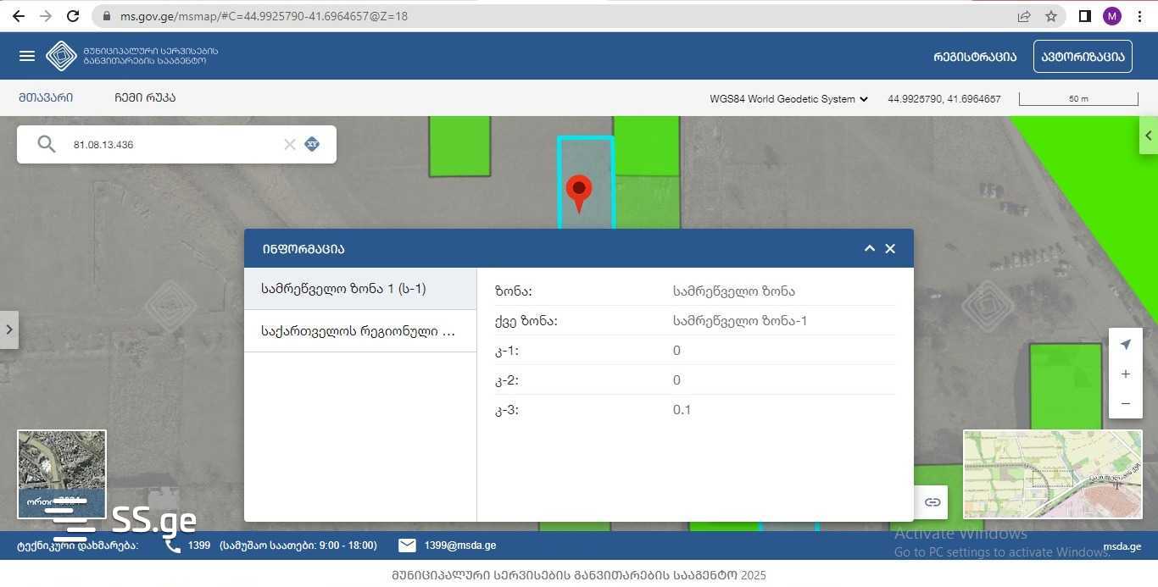The width and height of the screenshot is (1158, 587).
Task: Click the browser address bar URL
Action: [x=264, y=16]
